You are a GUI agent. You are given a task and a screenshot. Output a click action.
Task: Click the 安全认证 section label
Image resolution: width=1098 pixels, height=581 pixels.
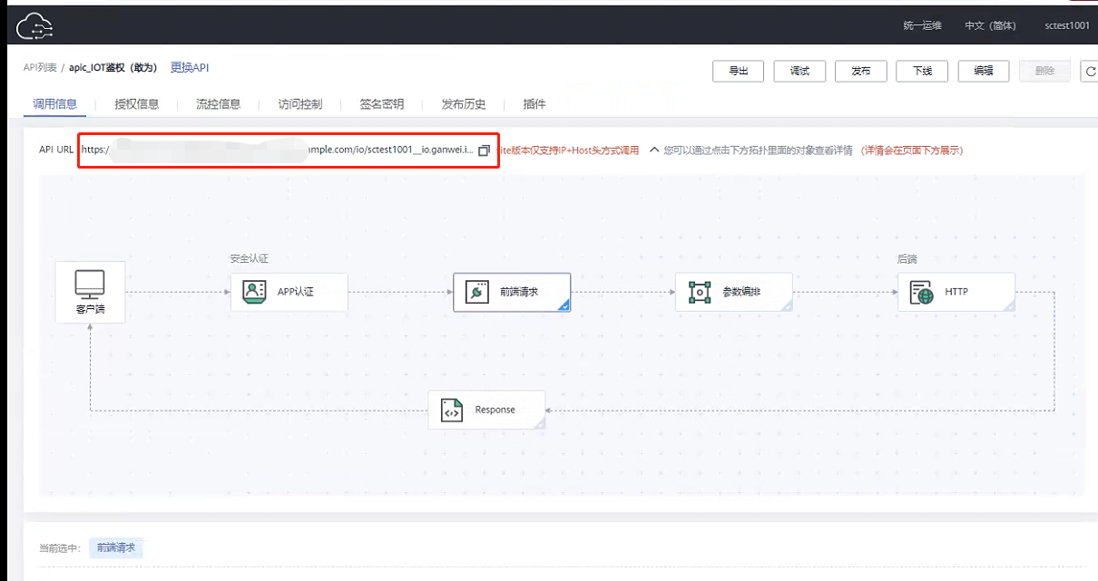(x=249, y=258)
